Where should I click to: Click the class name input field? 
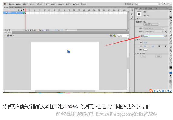pos(154,36)
